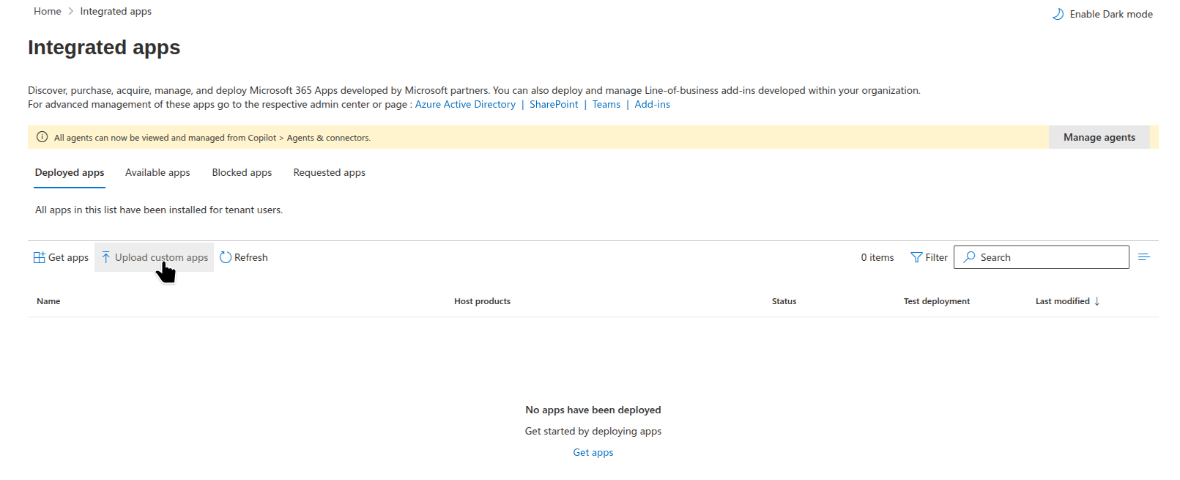Click Get apps toolbar label
This screenshot has width=1180, height=480.
point(68,258)
